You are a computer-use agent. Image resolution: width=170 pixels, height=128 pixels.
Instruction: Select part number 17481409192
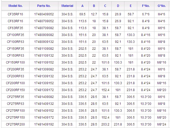click(44, 124)
